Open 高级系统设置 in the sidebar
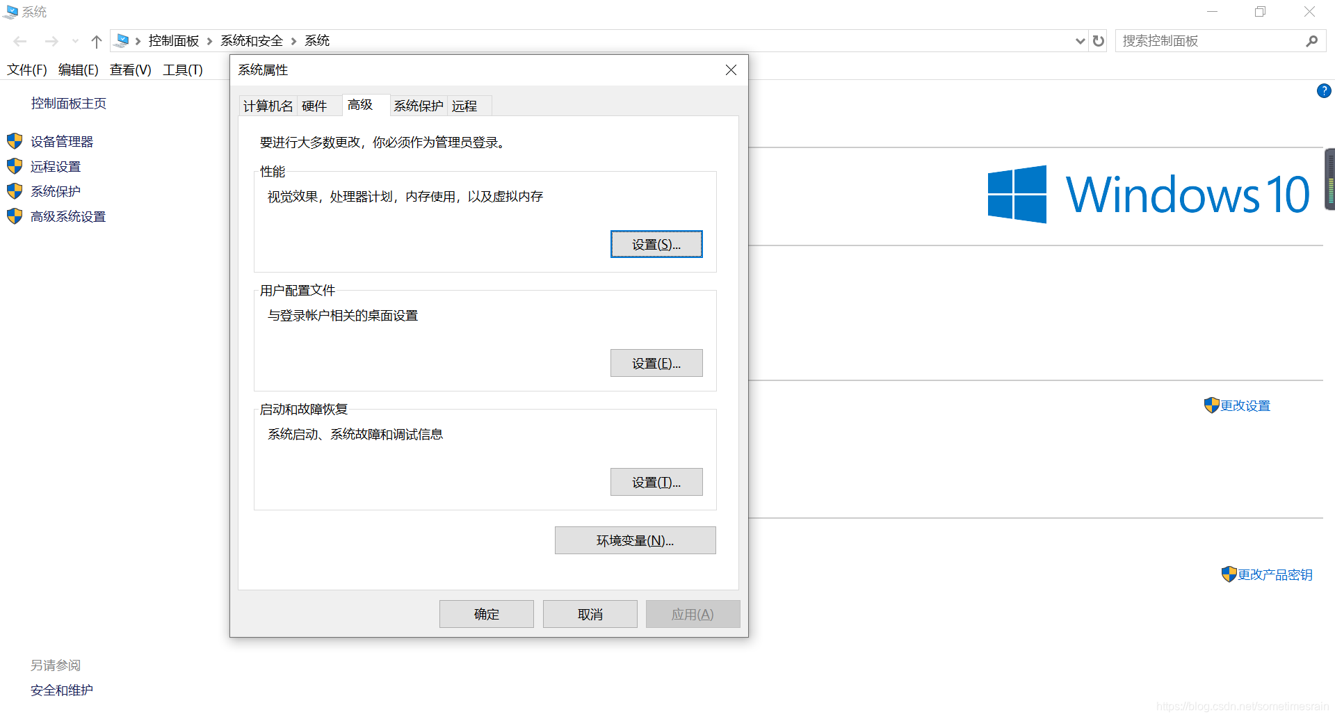 [67, 216]
